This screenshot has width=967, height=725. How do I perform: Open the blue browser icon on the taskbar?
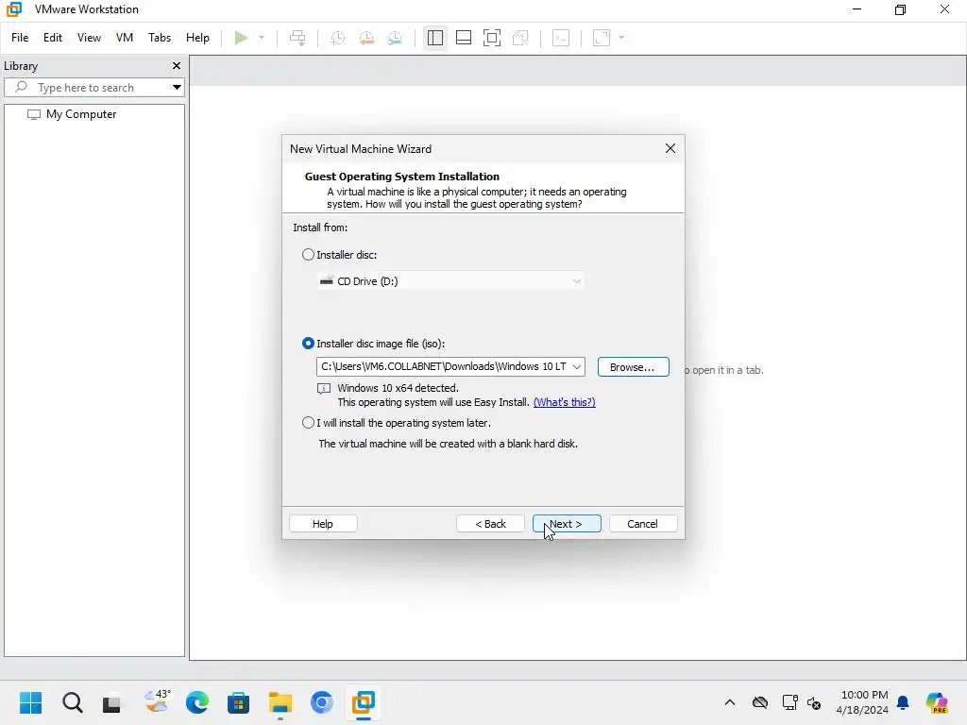(321, 702)
